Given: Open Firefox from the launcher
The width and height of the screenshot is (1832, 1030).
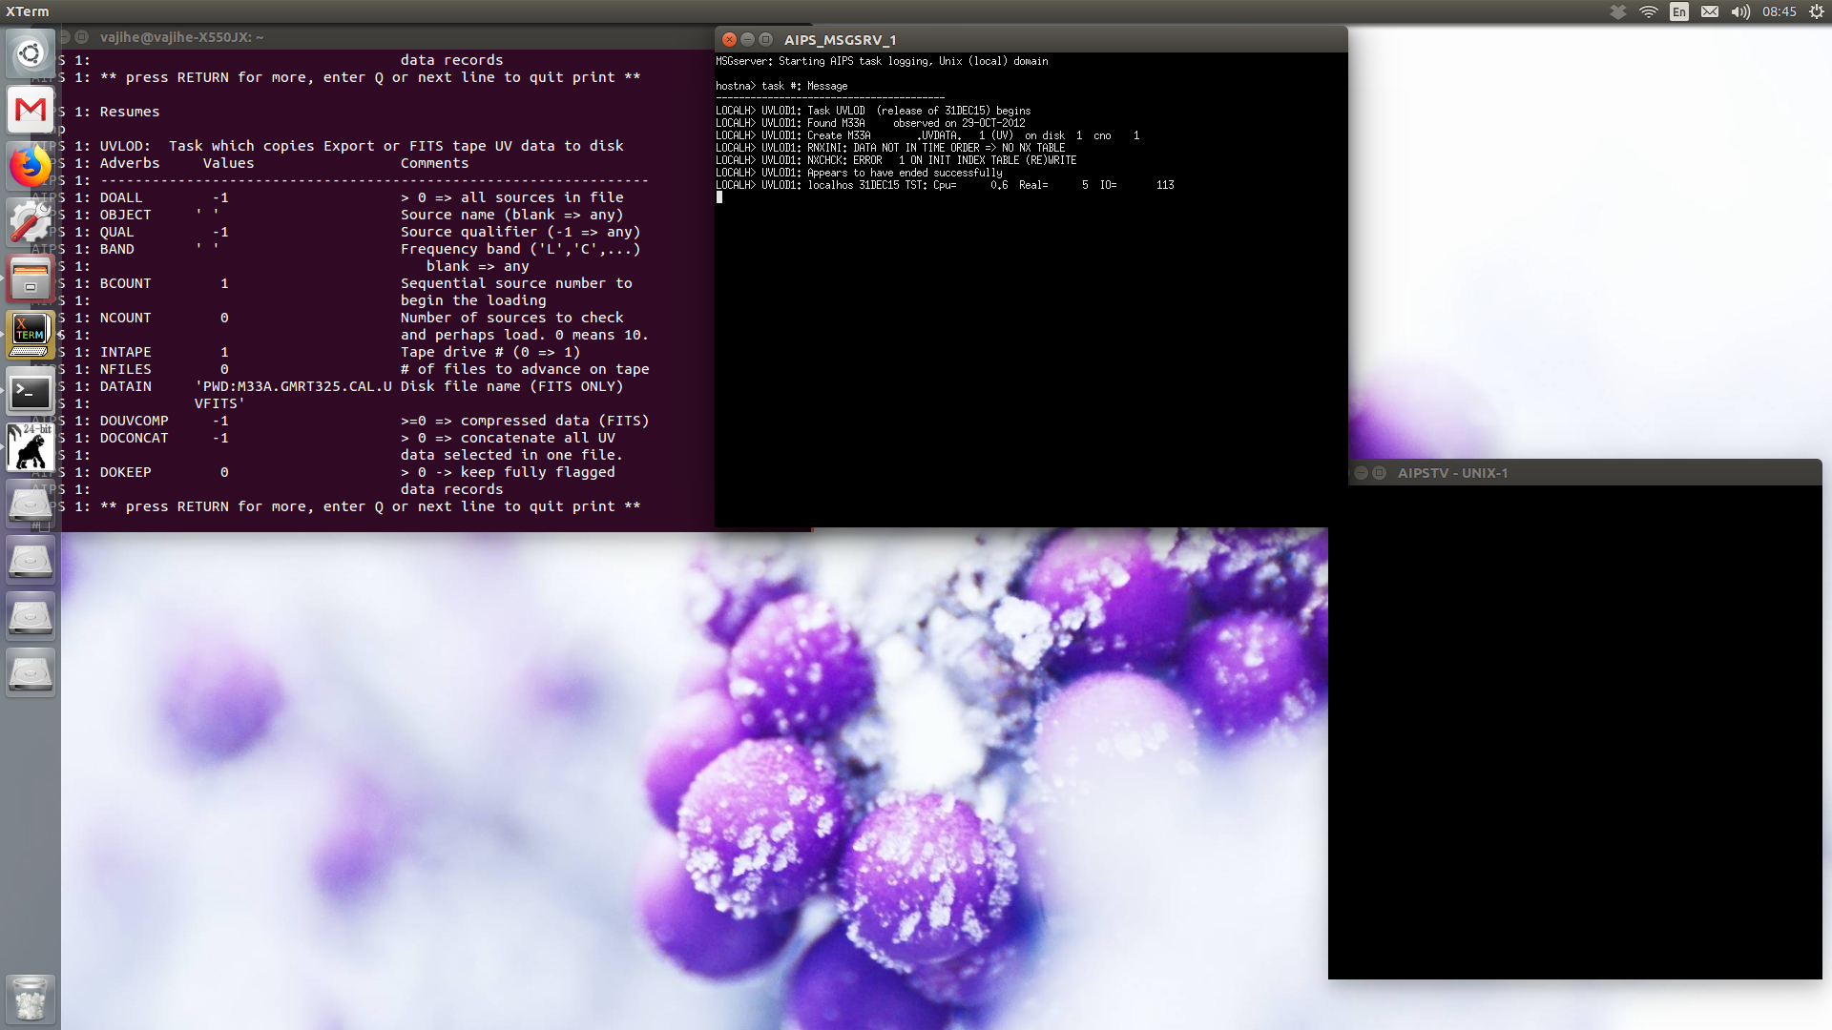Looking at the screenshot, I should pos(31,167).
